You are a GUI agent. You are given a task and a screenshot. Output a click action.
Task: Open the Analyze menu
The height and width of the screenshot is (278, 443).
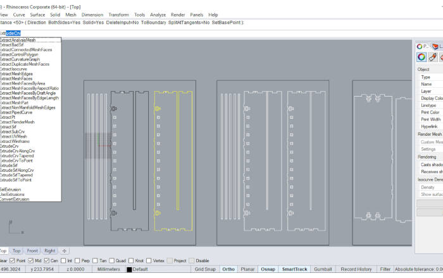pos(158,15)
